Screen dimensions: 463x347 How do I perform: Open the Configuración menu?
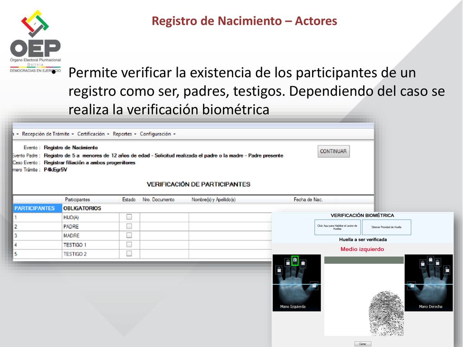tap(157, 134)
